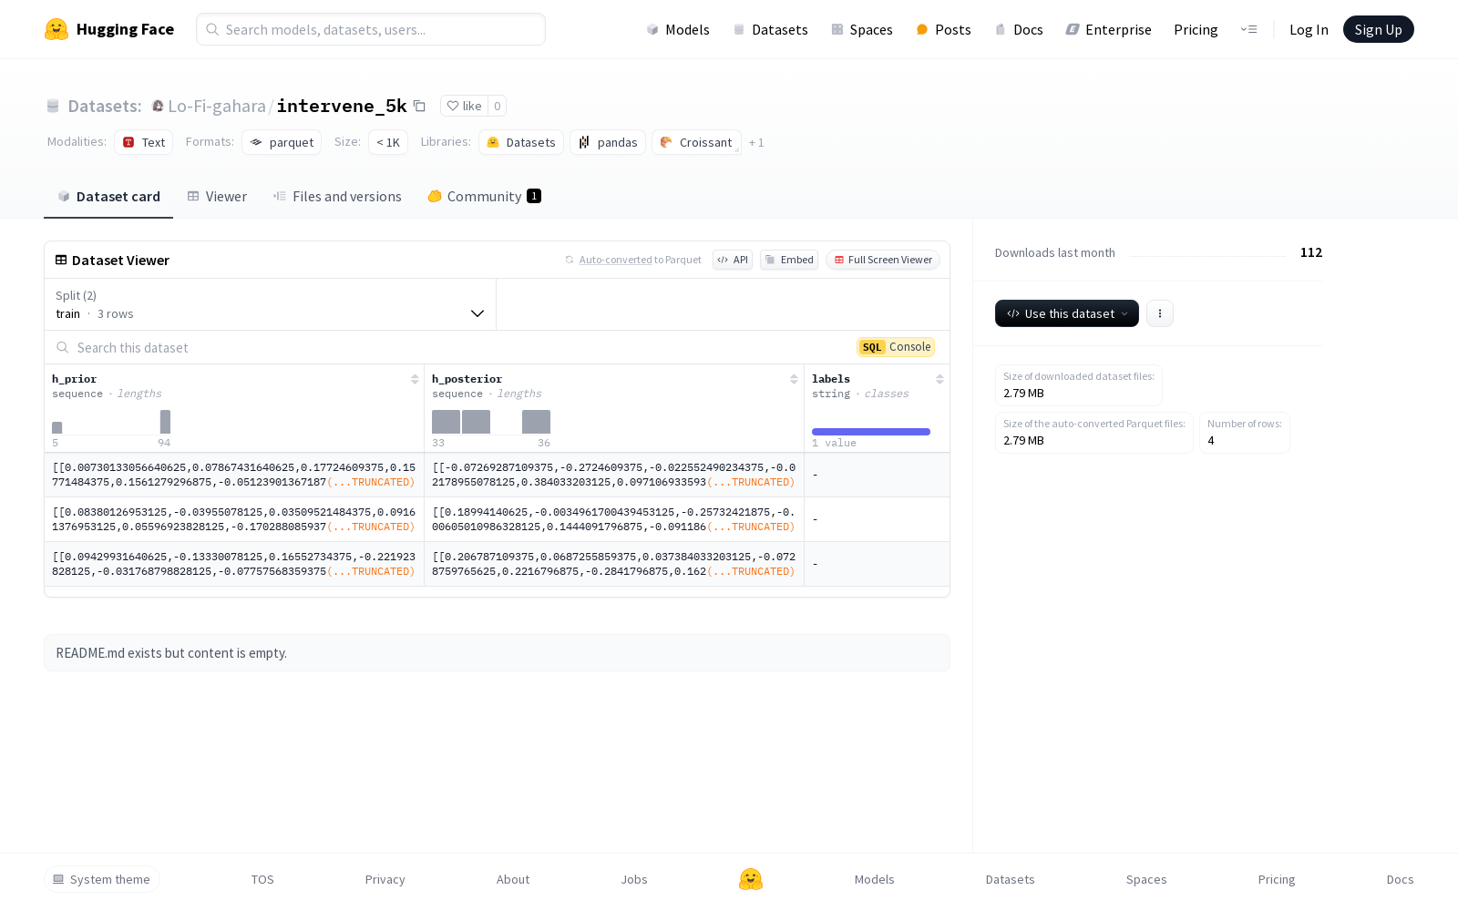Image resolution: width=1458 pixels, height=911 pixels.
Task: Click the Datasets library tag
Action: (521, 142)
